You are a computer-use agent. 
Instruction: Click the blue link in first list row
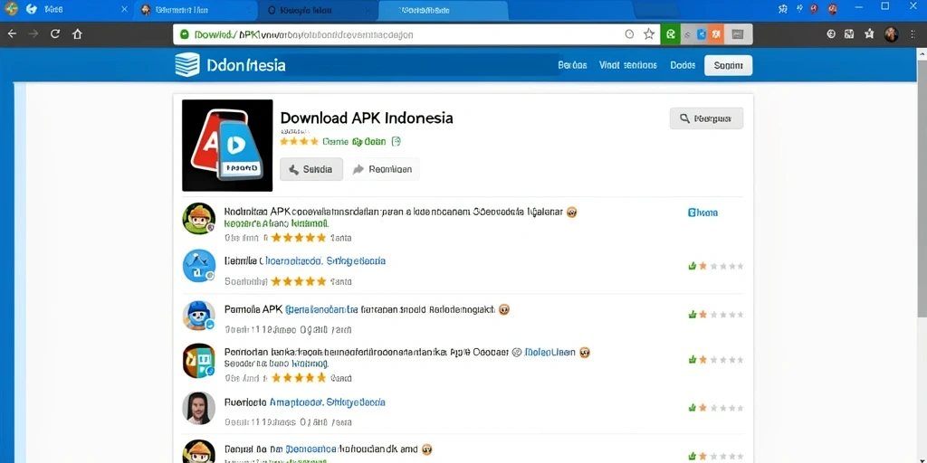702,213
